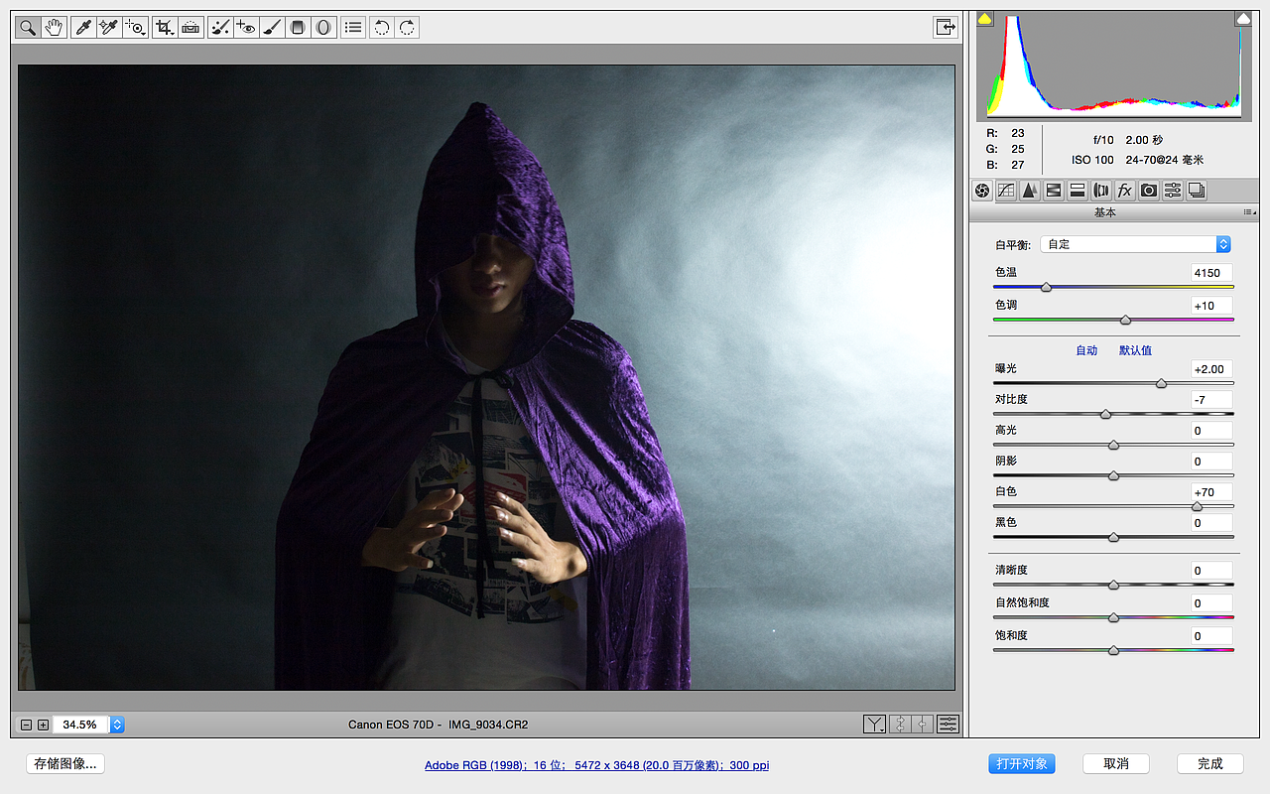Select the Straighten tool
The image size is (1270, 794).
tap(191, 27)
